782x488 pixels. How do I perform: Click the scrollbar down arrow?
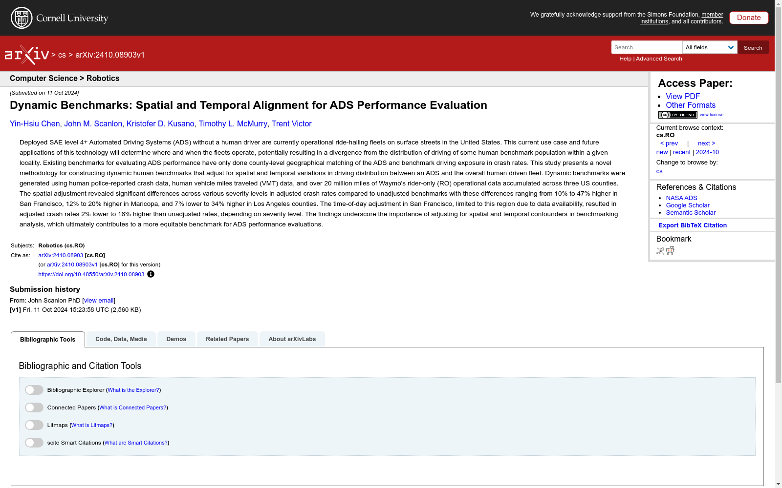point(778,484)
